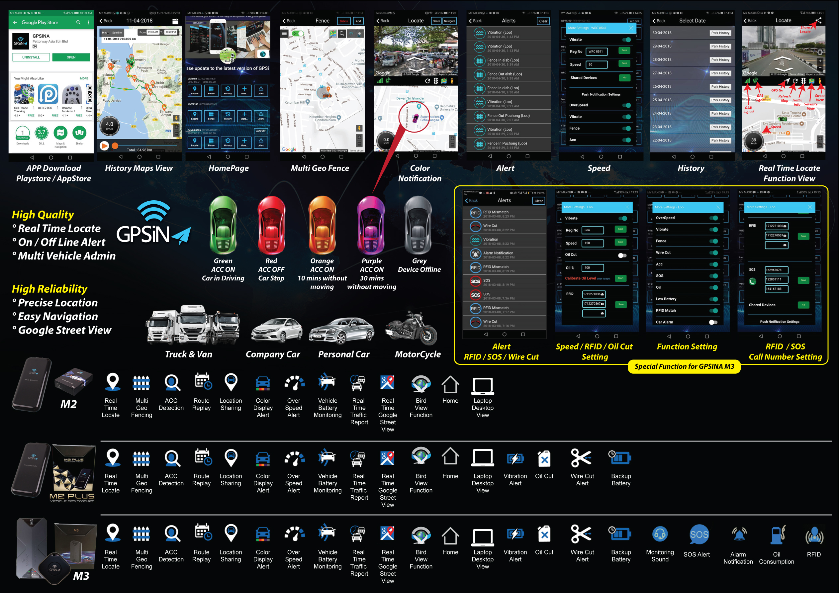Click play button in History Maps View
The image size is (839, 593).
coord(104,146)
